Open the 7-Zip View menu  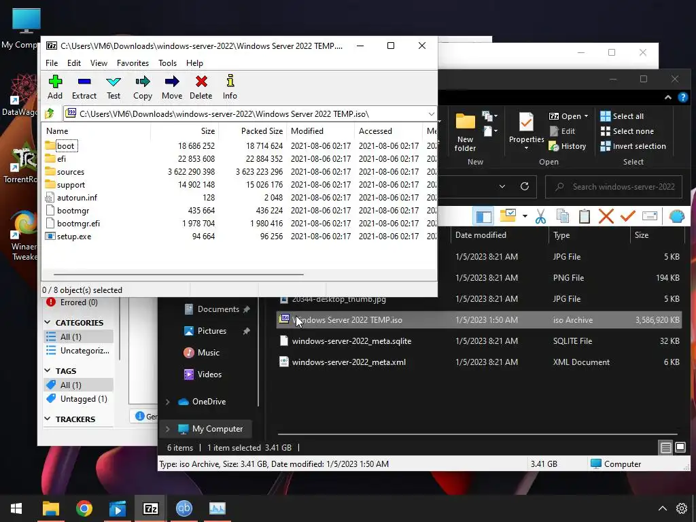tap(99, 63)
